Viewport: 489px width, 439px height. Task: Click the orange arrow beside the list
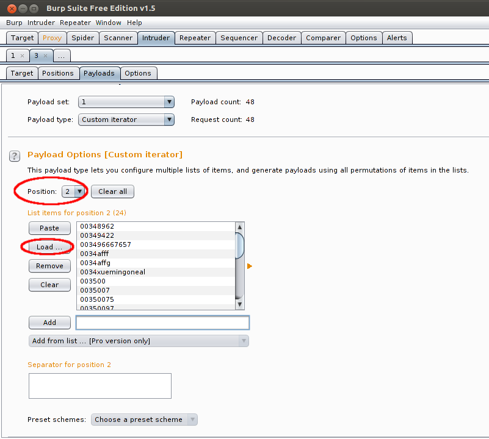coord(249,266)
